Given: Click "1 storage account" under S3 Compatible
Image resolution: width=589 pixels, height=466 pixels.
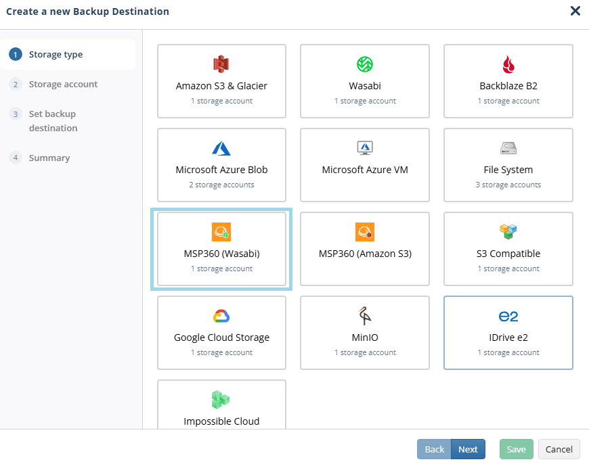Looking at the screenshot, I should pyautogui.click(x=508, y=269).
